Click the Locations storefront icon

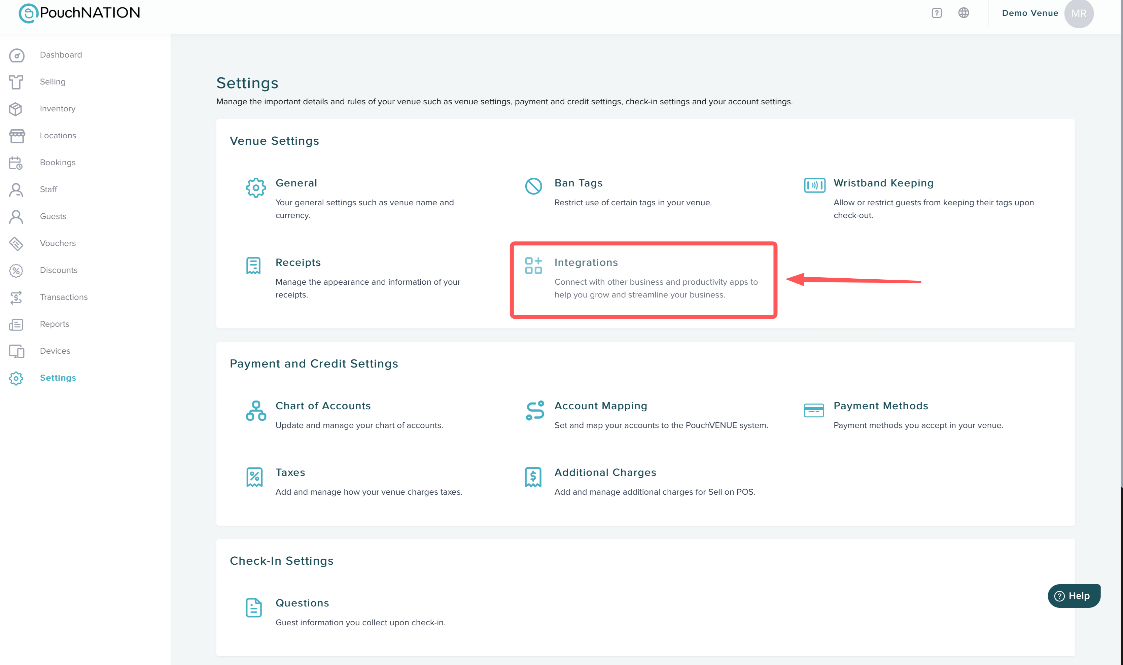click(x=16, y=136)
